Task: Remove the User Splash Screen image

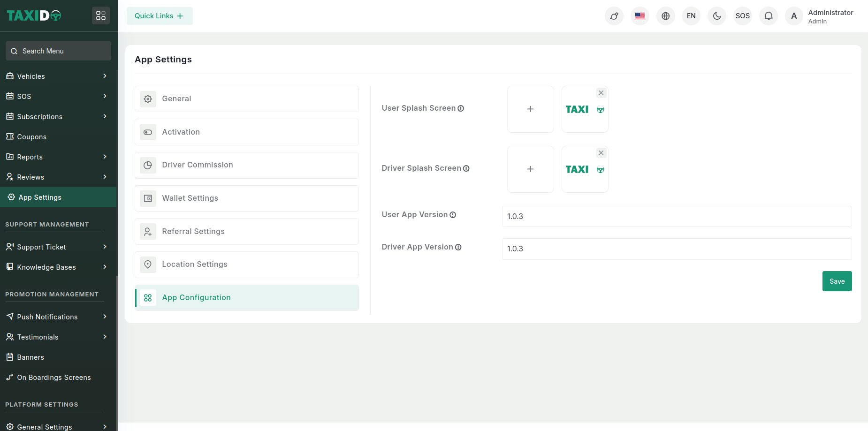Action: tap(601, 93)
